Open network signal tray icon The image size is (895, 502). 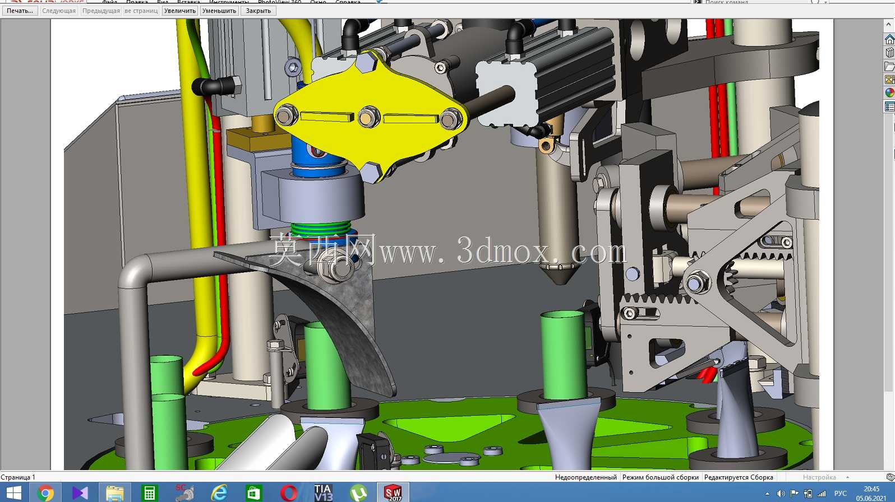click(822, 494)
